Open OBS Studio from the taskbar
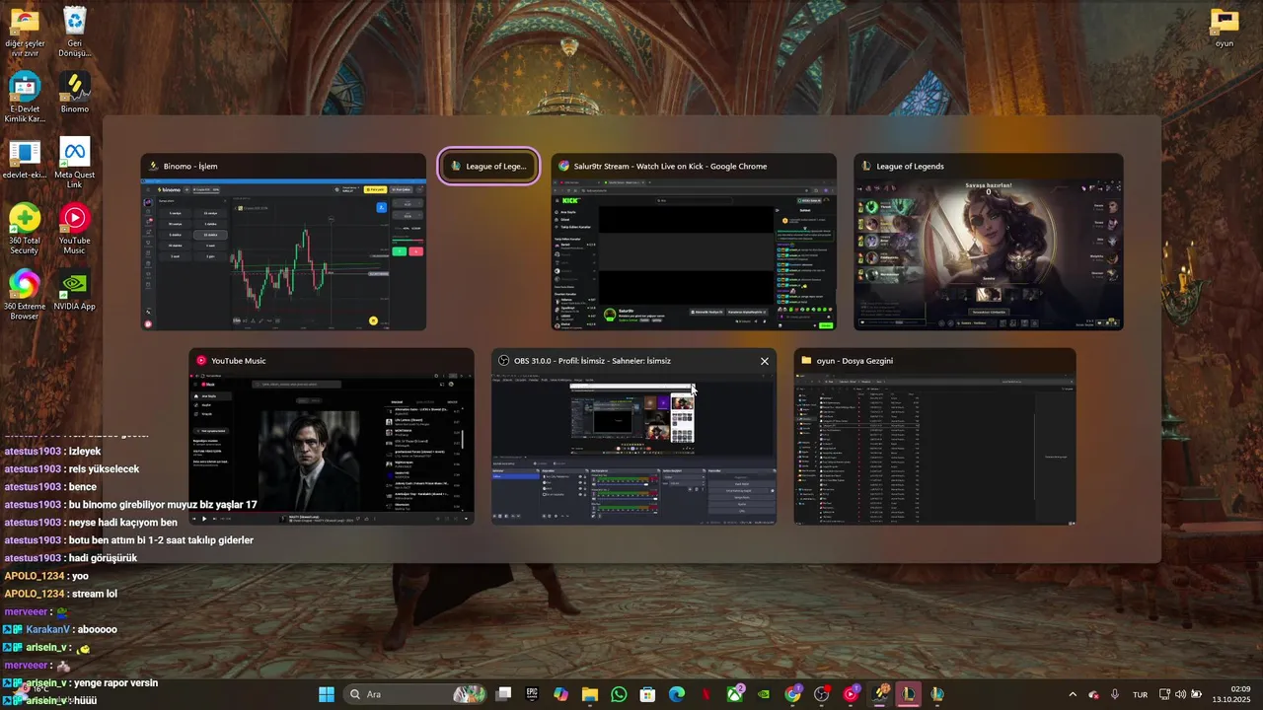This screenshot has width=1263, height=710. click(822, 694)
